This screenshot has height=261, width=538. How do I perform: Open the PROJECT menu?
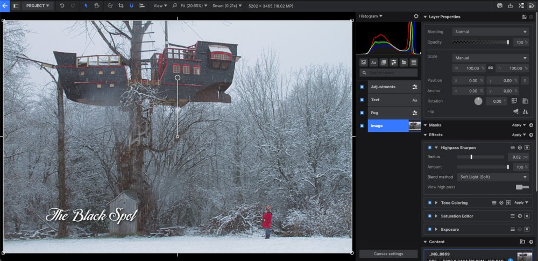37,5
